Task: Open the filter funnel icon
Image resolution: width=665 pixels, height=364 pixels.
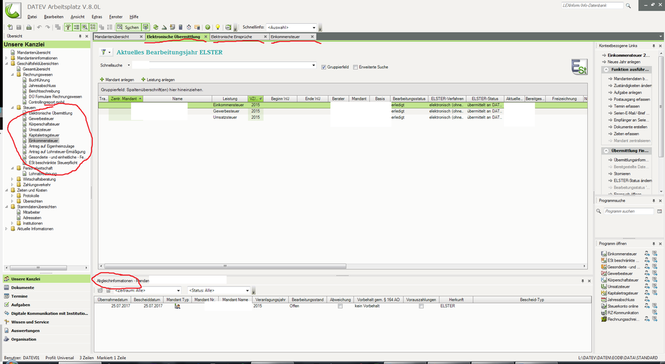Action: pos(103,52)
